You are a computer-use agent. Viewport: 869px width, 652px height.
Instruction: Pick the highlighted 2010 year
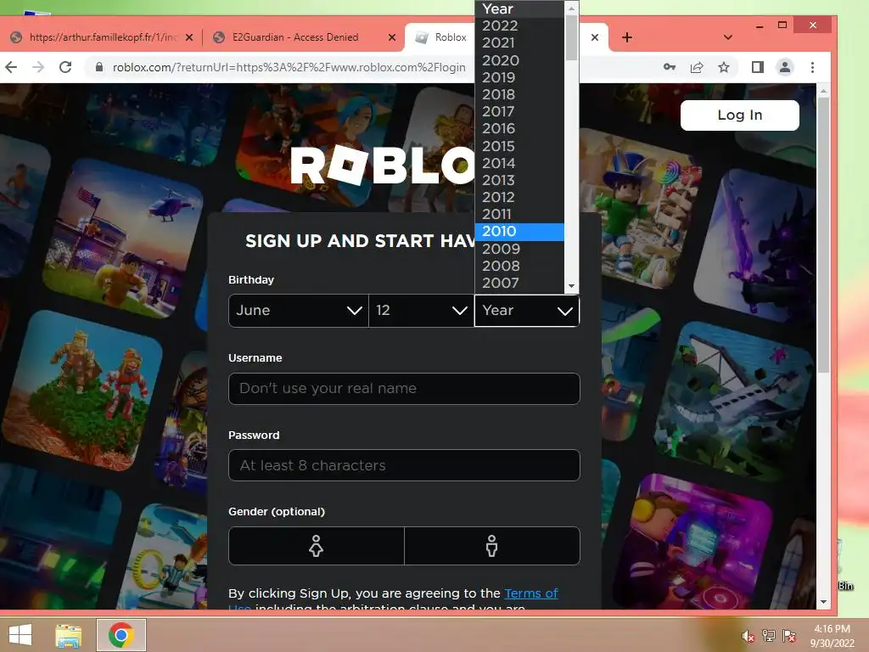(519, 232)
